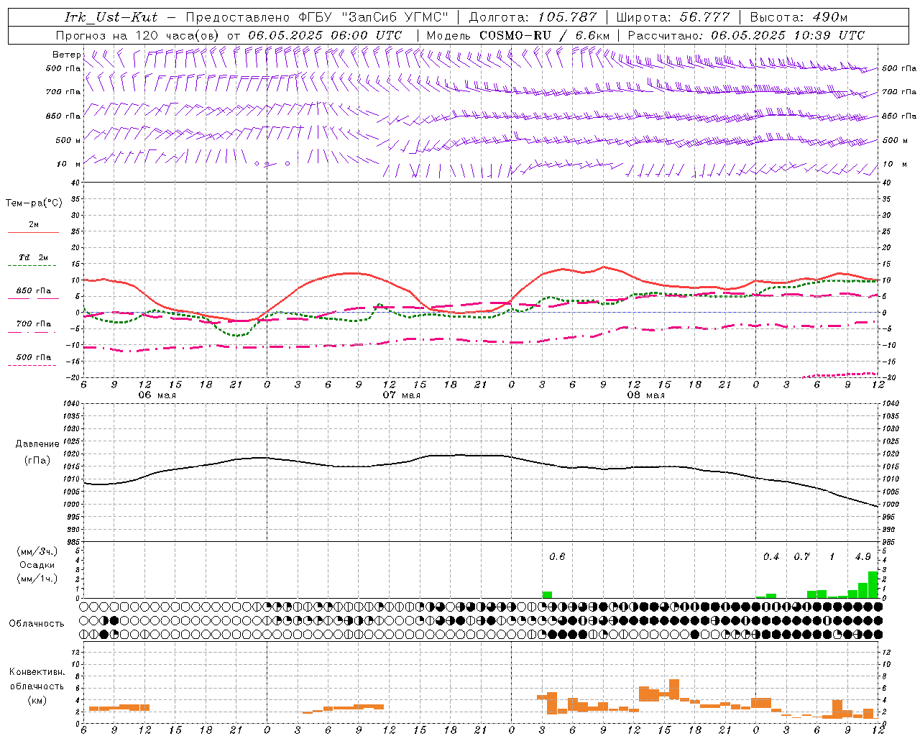Screen dimensions: 920x736
Task: Click the tallest green precipitation bar
Action: point(873,584)
